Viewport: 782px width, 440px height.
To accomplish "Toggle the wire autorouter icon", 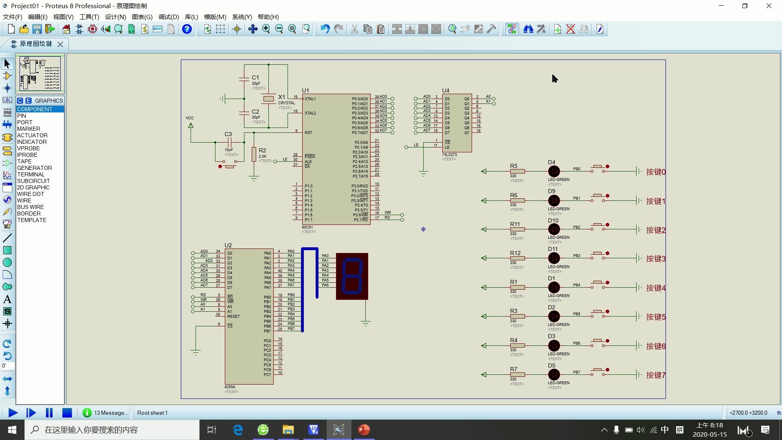I will pos(512,29).
